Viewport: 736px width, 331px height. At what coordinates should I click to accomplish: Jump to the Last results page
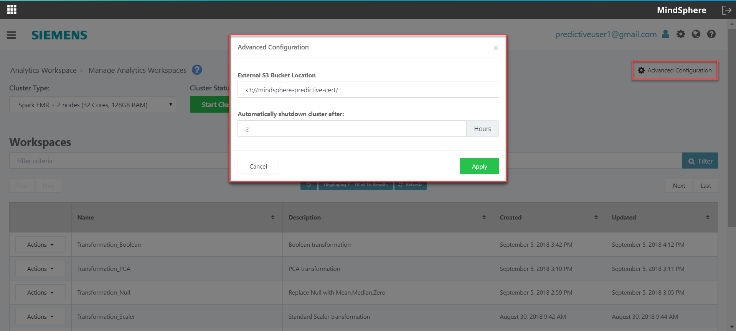coord(706,185)
